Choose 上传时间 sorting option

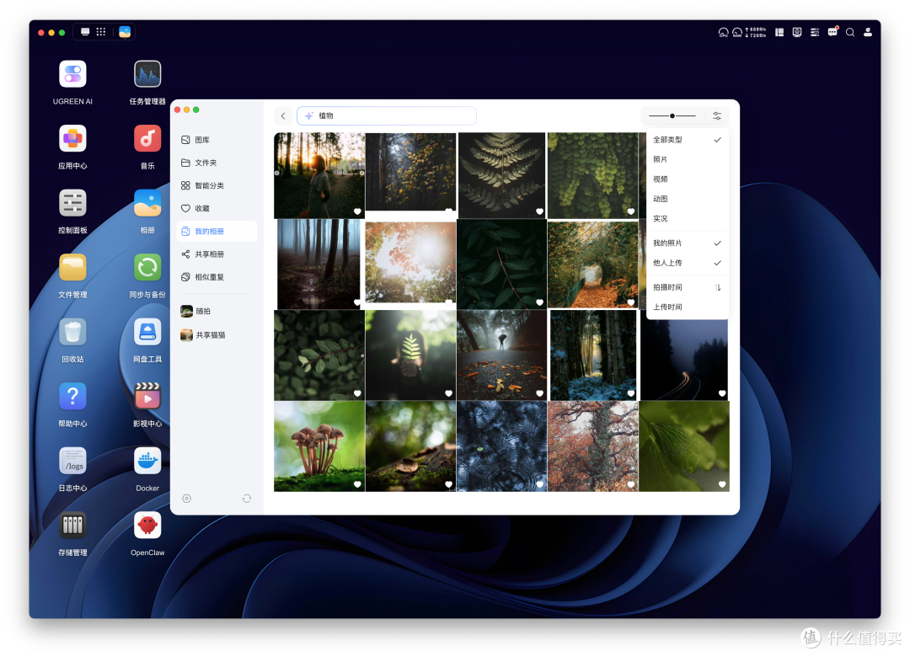pos(688,307)
